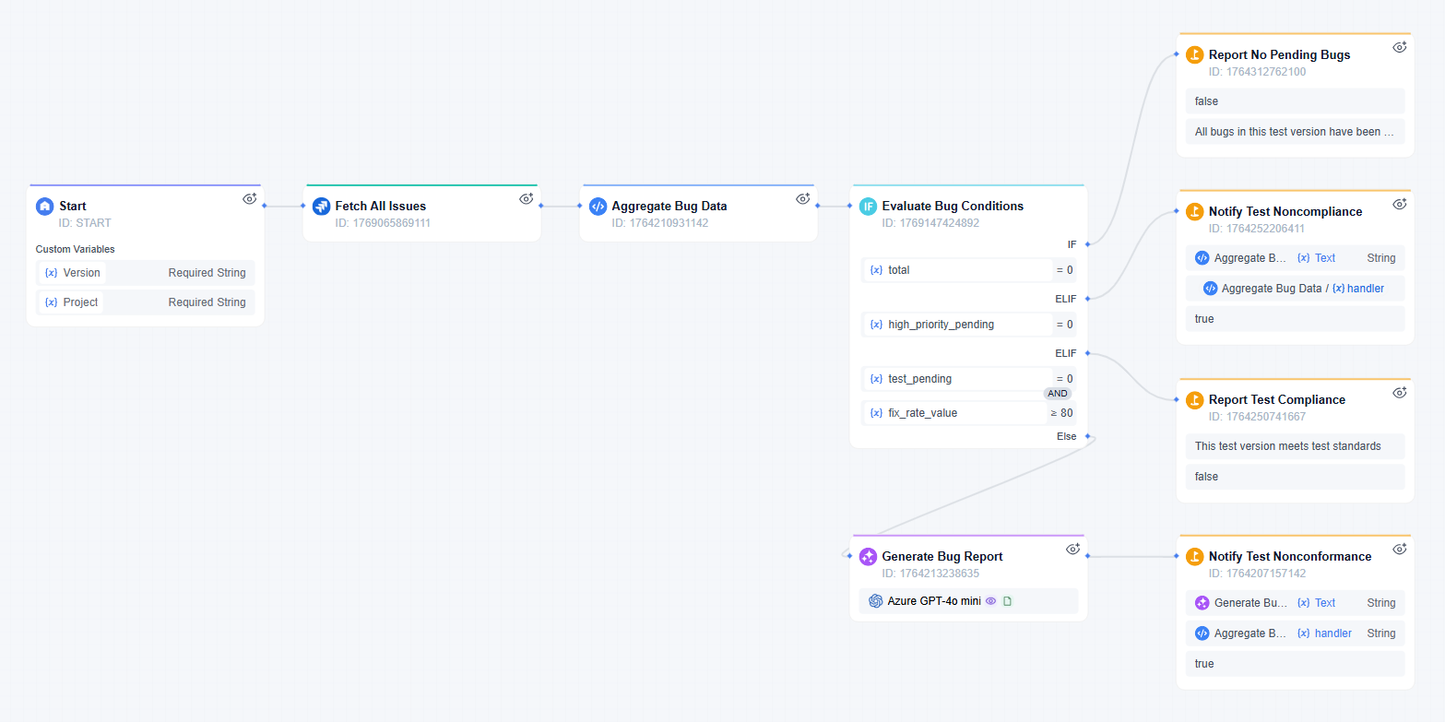The width and height of the screenshot is (1445, 722).
Task: Click the globe icon on Fetch All Issues
Action: click(x=321, y=206)
